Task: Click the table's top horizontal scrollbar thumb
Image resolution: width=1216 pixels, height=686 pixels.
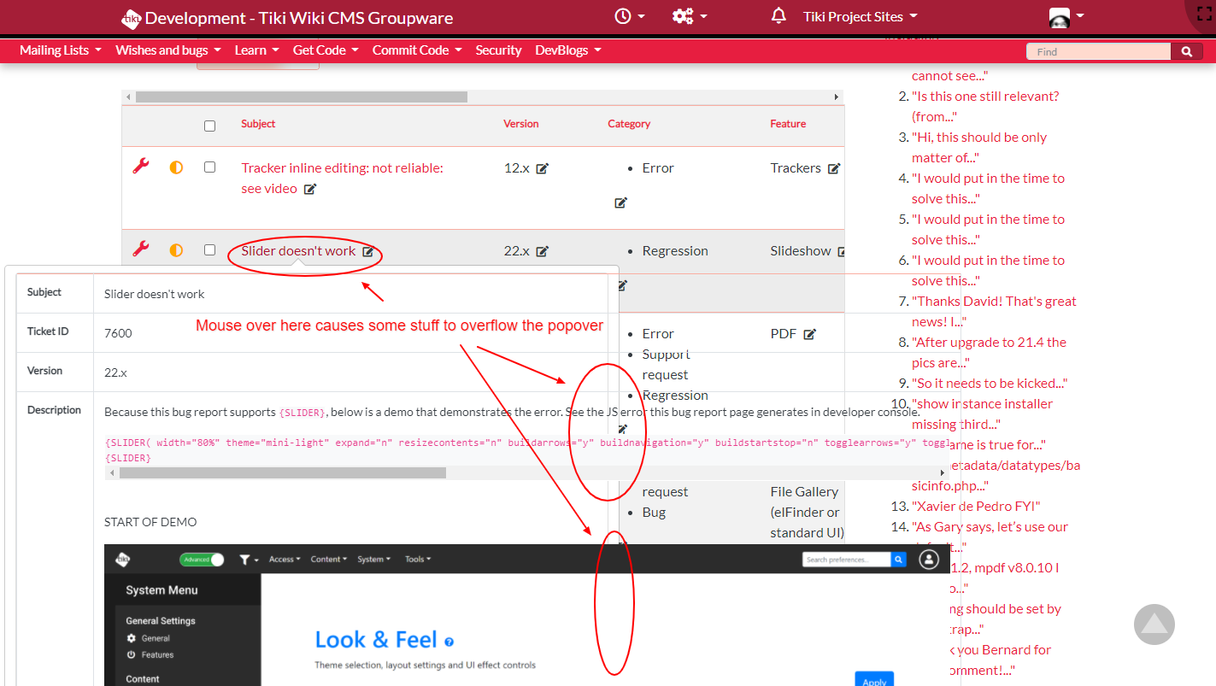Action: pyautogui.click(x=301, y=97)
